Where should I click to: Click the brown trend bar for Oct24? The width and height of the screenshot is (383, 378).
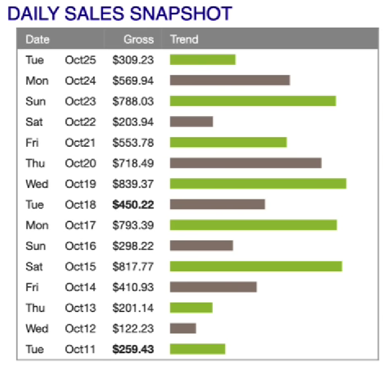pyautogui.click(x=229, y=80)
